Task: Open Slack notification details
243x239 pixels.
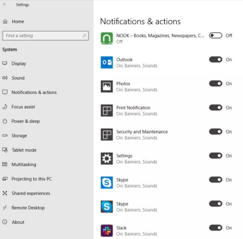Action: pyautogui.click(x=137, y=231)
